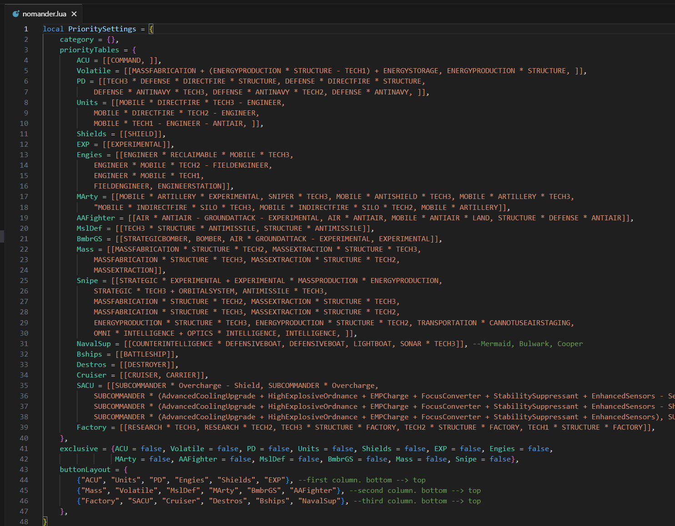Click 'Snipe = false' on line 42
The image size is (675, 526).
click(483, 459)
